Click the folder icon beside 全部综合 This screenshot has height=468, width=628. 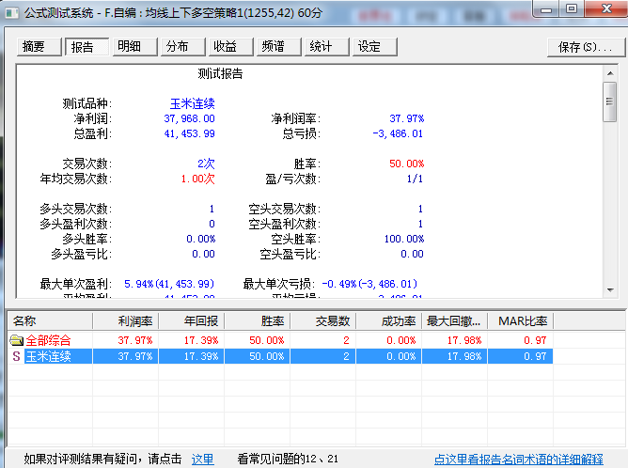coord(16,340)
